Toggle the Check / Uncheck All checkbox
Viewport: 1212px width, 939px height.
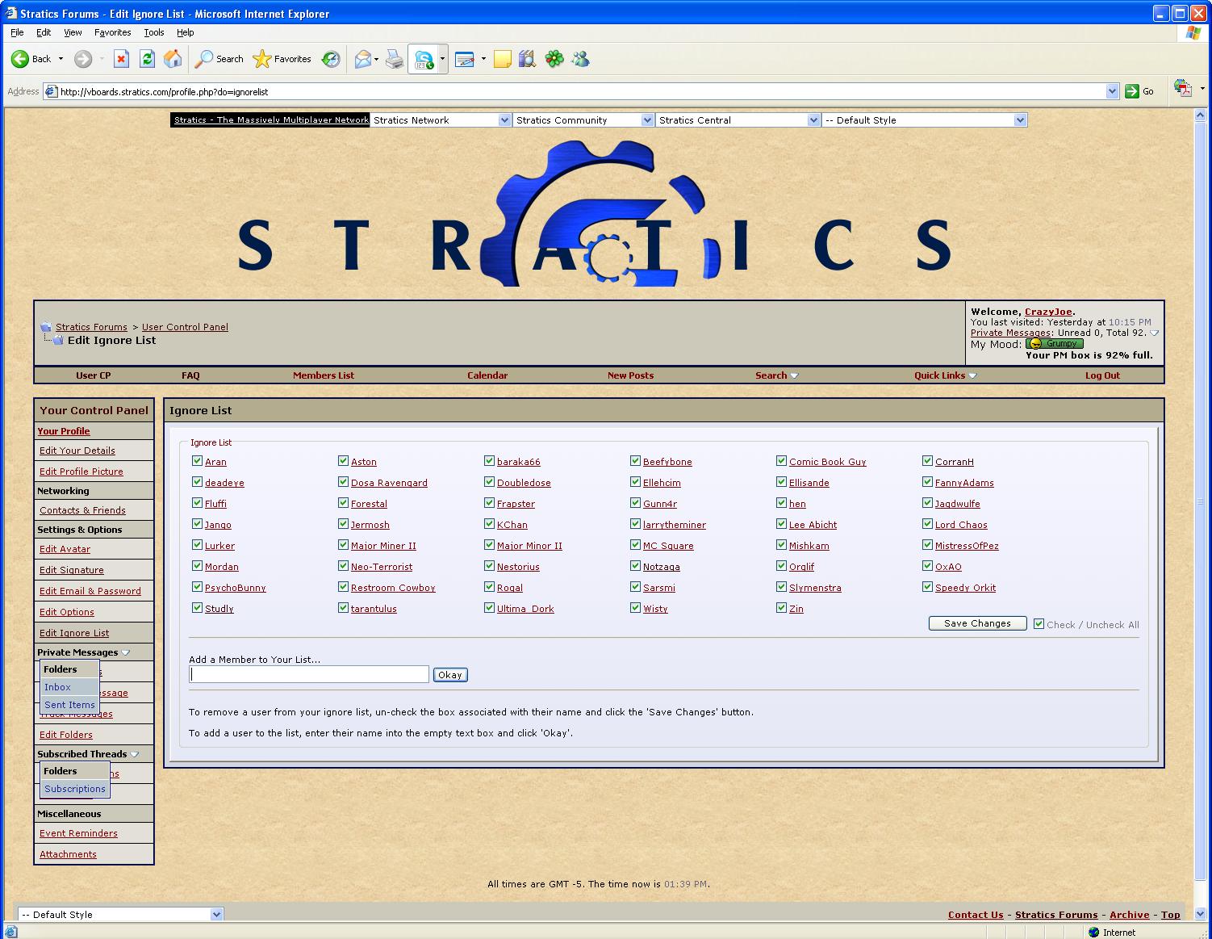click(x=1039, y=624)
